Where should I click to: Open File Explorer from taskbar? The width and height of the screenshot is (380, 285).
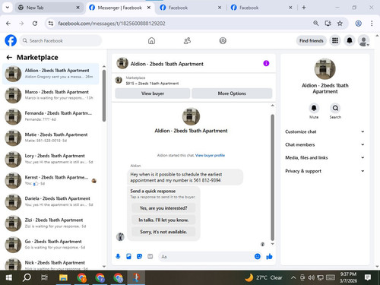pos(63,277)
